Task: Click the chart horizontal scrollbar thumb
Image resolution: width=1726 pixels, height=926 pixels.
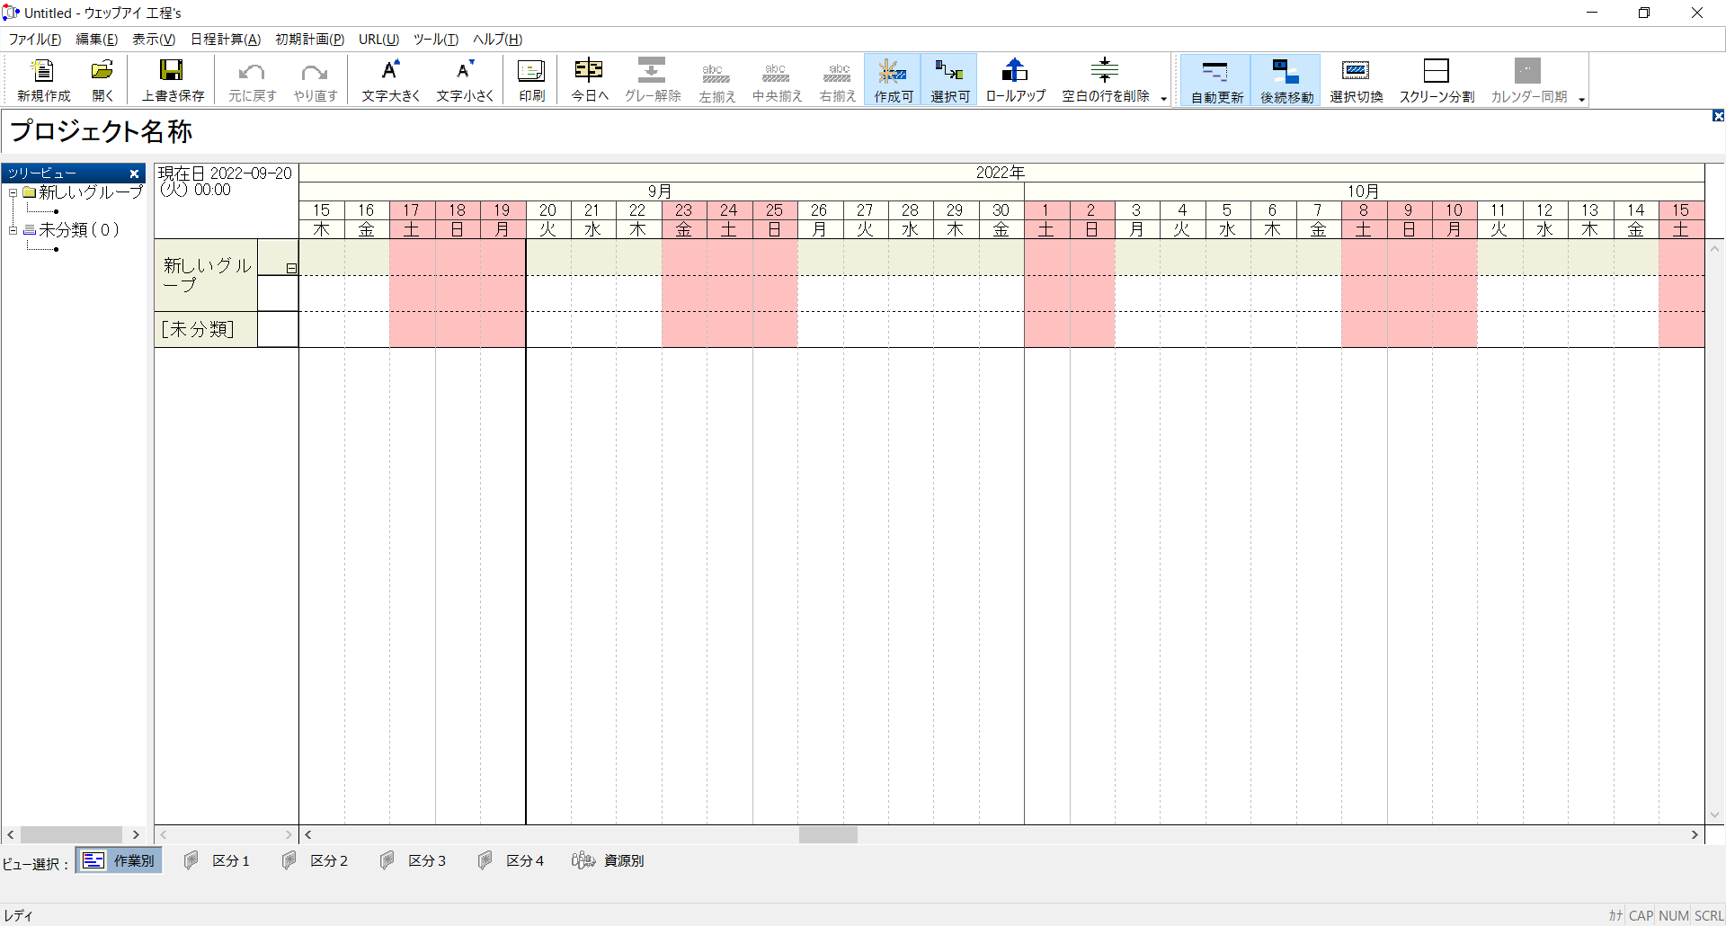Action: coord(828,835)
